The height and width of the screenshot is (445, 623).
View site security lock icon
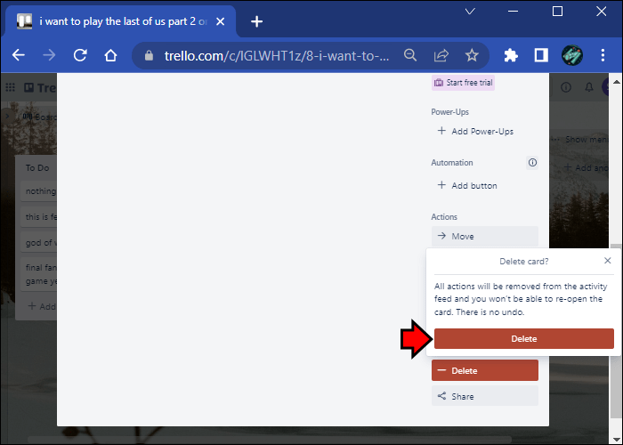(x=149, y=55)
